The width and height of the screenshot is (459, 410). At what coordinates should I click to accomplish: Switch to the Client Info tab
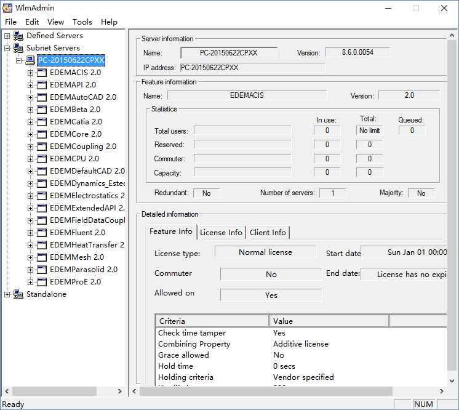point(268,233)
